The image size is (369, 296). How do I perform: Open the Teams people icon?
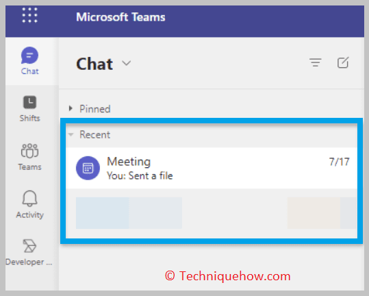click(29, 151)
